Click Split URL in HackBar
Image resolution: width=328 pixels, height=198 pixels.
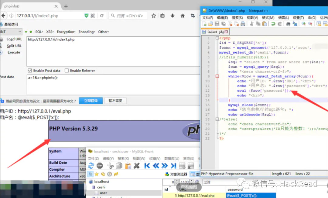(14, 46)
